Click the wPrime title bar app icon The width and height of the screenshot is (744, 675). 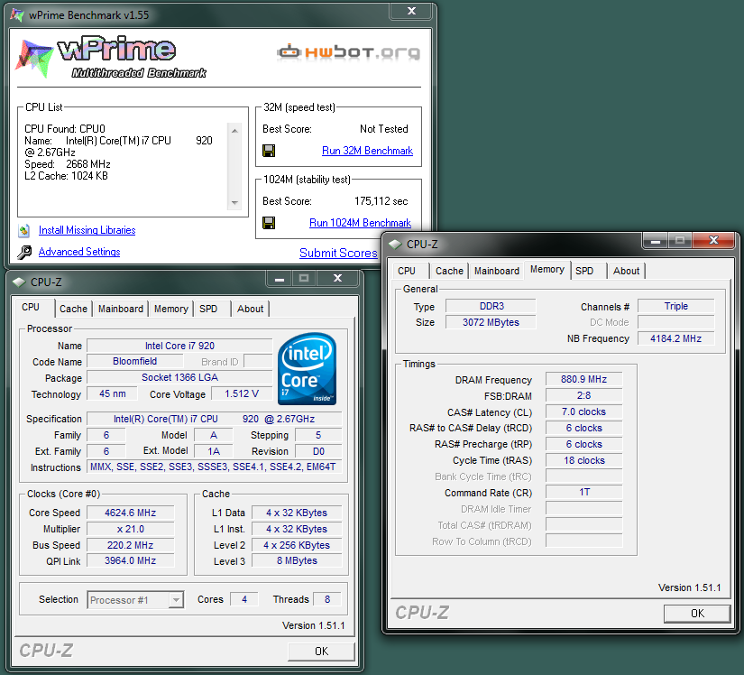pos(17,15)
